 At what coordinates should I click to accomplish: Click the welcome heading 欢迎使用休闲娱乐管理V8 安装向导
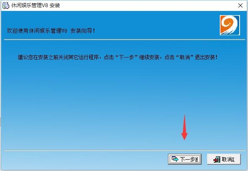pyautogui.click(x=51, y=31)
